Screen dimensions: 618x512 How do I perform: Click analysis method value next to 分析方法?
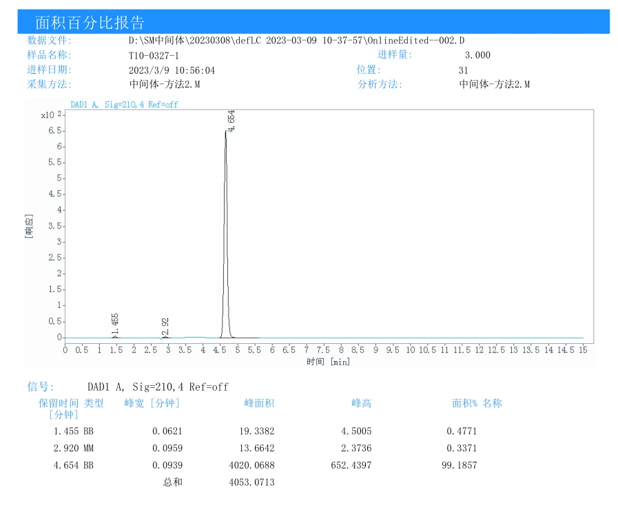494,84
